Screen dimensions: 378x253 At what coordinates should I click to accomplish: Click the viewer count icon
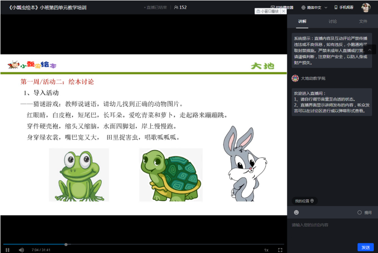point(176,7)
